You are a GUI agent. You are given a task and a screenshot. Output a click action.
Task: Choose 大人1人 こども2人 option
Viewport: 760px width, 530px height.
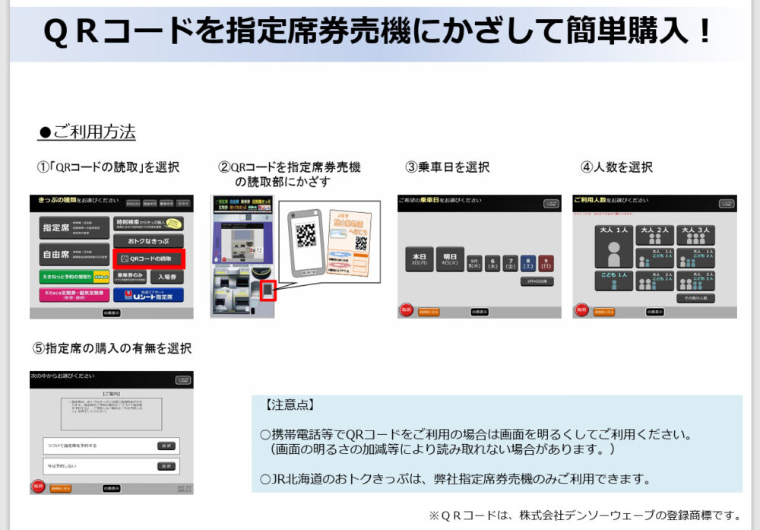(696, 258)
